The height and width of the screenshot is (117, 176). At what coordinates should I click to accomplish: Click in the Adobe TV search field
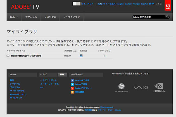(x=148, y=17)
